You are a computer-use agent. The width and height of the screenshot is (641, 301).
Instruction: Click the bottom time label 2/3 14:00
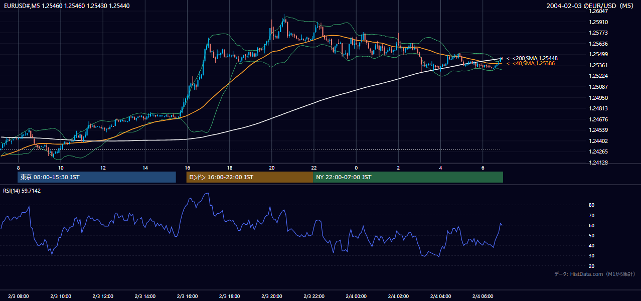click(x=145, y=296)
